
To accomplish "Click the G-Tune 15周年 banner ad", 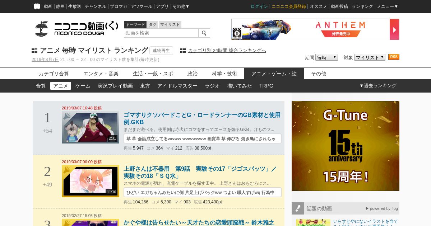I will [x=346, y=146].
